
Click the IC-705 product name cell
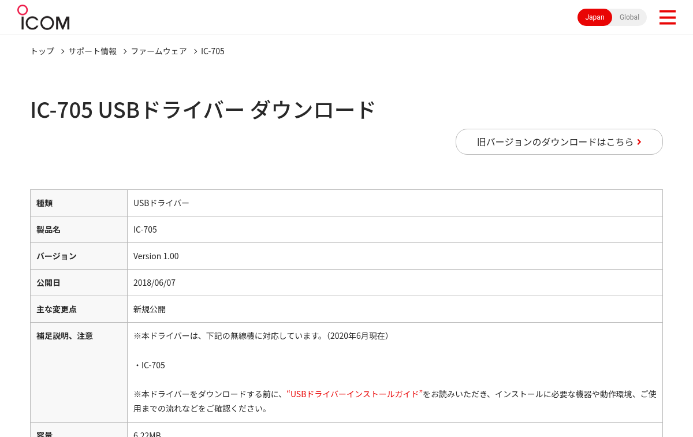tap(395, 230)
